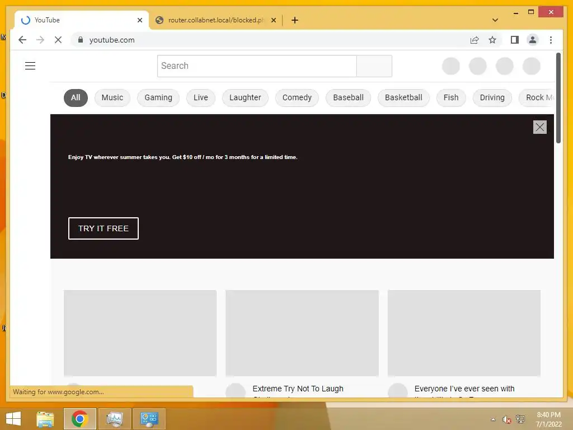Viewport: 573px width, 430px height.
Task: Click the Enjoy TV wherever summer promo text
Action: (183, 157)
